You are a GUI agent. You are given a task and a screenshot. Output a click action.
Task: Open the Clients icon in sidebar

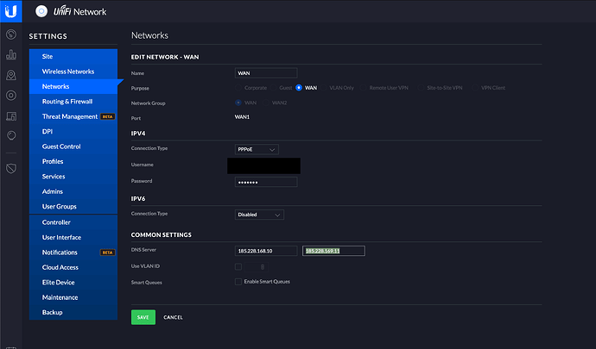(11, 115)
